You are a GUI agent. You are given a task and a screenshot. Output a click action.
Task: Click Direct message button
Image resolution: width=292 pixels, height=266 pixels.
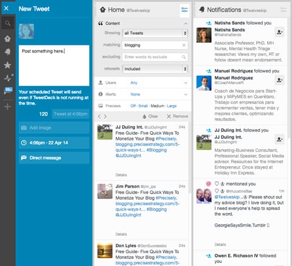54,158
